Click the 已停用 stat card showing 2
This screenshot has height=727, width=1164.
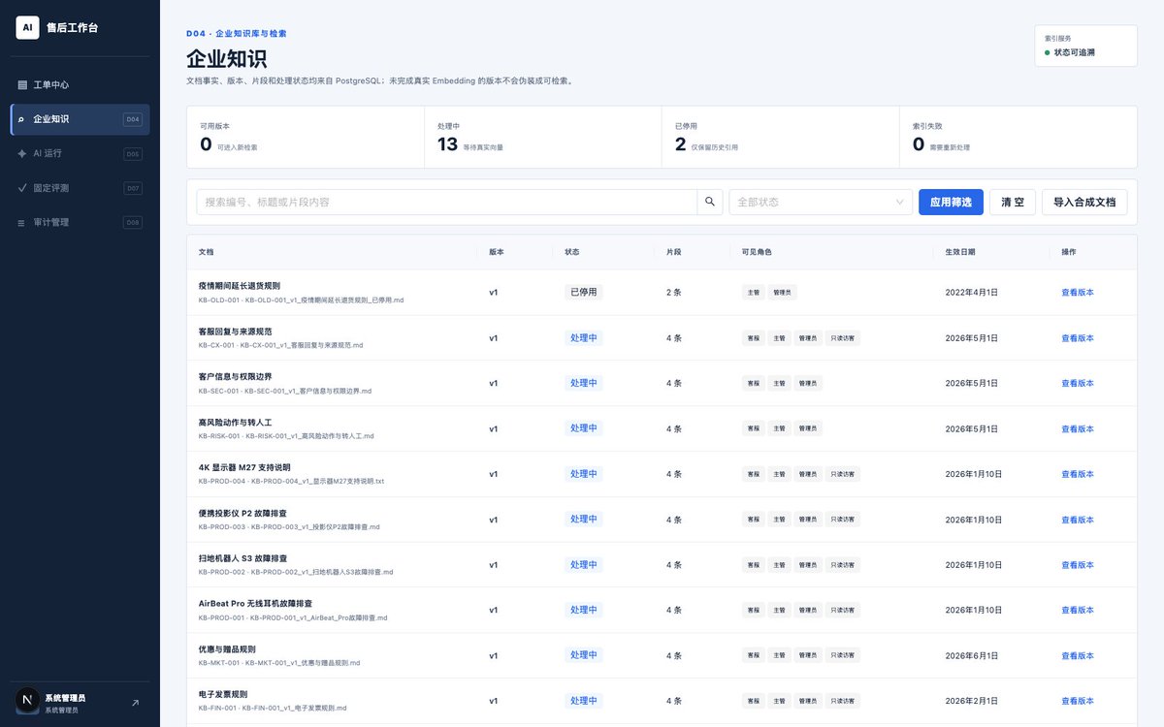pyautogui.click(x=781, y=137)
